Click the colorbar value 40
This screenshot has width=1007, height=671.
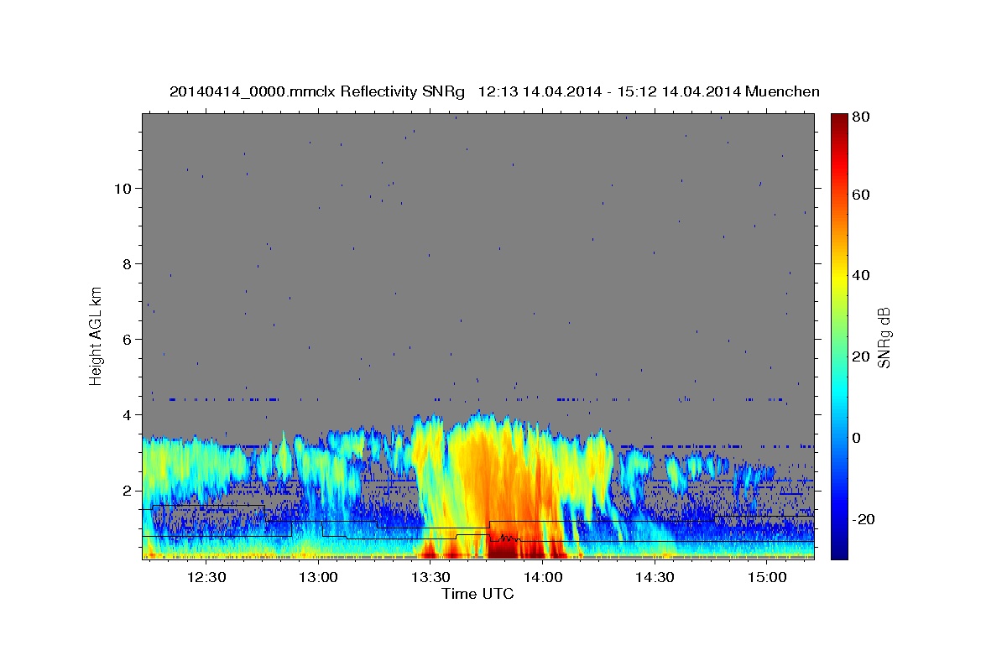pos(860,275)
